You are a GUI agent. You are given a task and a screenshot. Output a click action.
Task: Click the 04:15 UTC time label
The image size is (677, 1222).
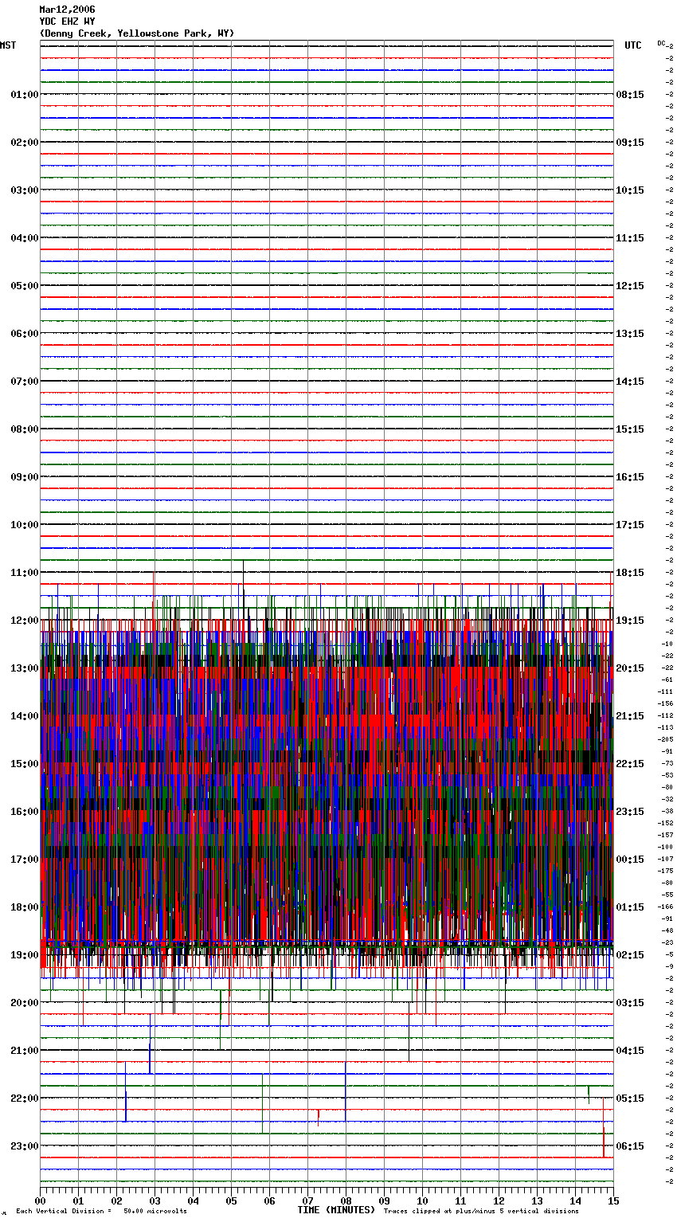630,1051
